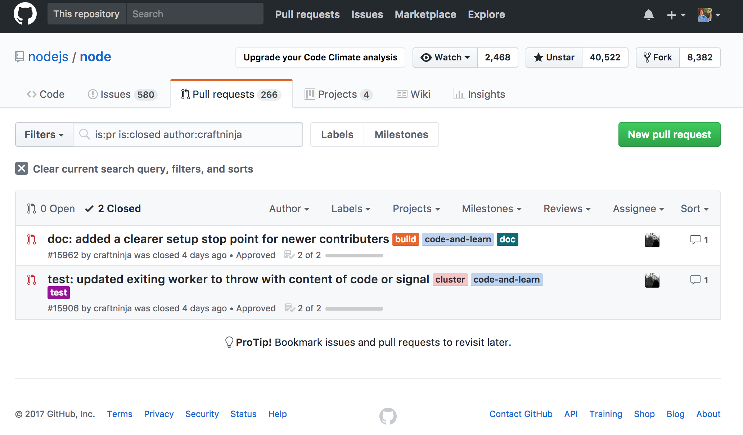Click the review checklist icon on #15962
Viewport: 743px width, 435px height.
[x=289, y=255]
